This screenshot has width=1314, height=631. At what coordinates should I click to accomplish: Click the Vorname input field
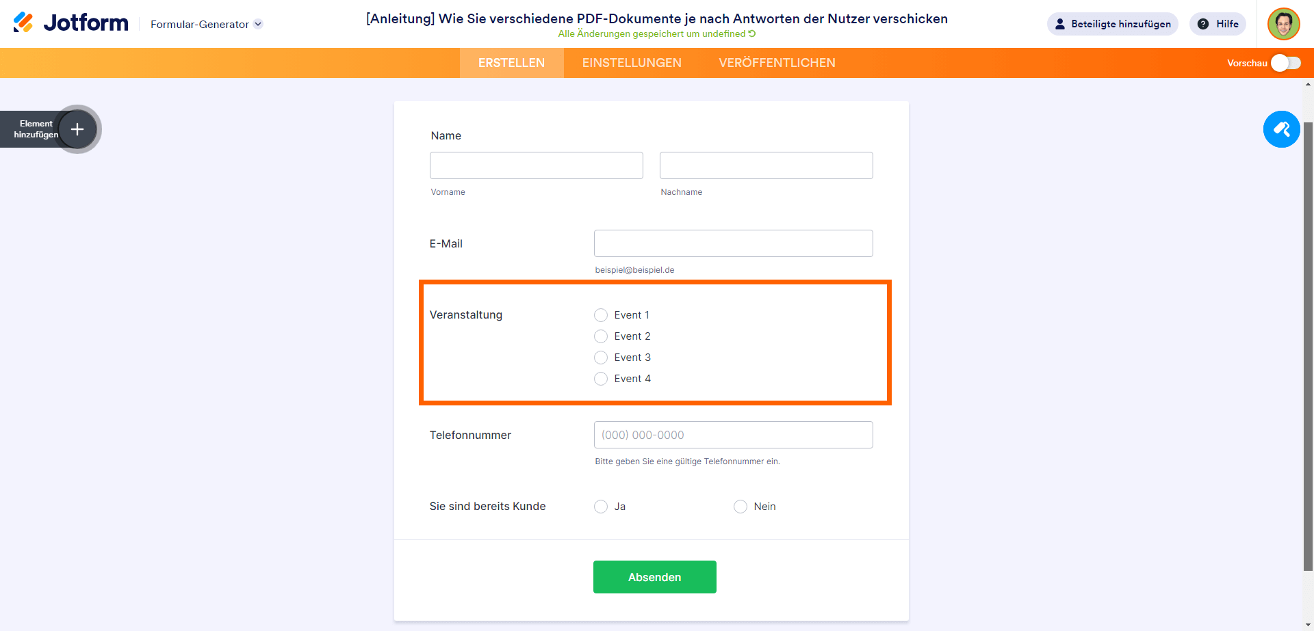pyautogui.click(x=536, y=165)
